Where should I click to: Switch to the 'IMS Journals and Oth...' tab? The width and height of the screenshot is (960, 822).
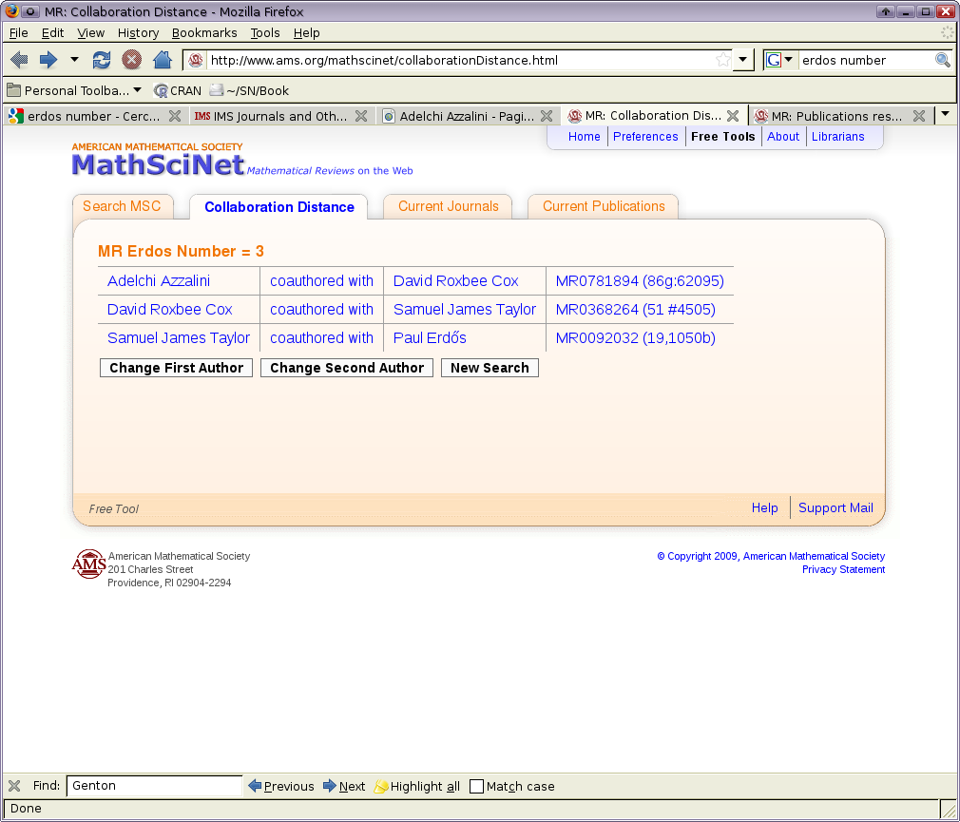coord(270,116)
